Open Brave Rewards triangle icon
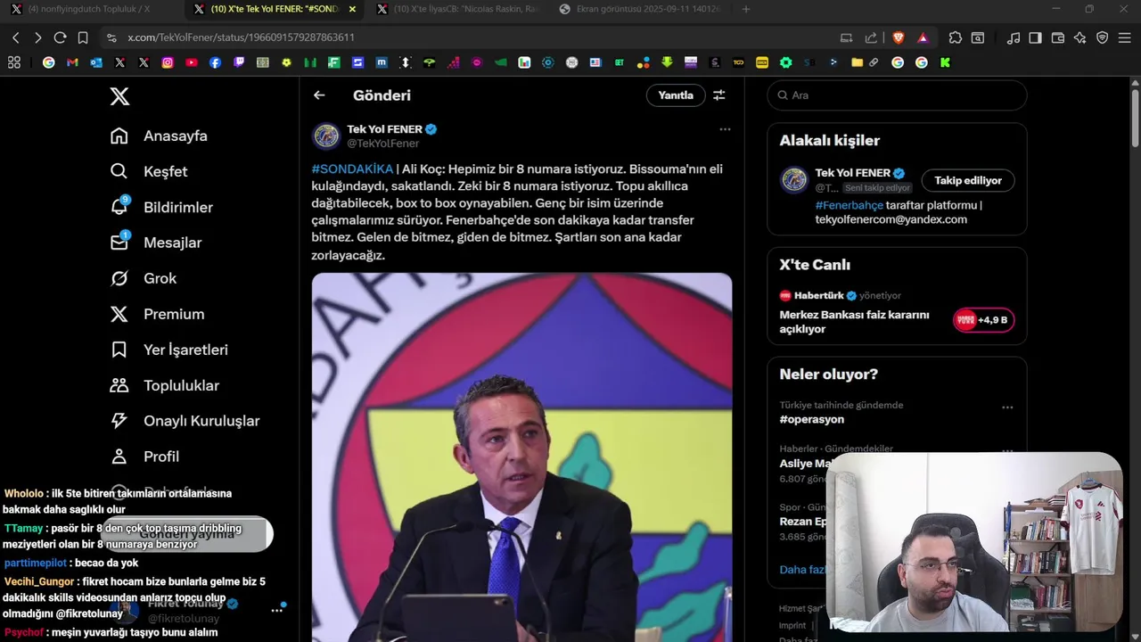This screenshot has width=1141, height=642. 923,37
